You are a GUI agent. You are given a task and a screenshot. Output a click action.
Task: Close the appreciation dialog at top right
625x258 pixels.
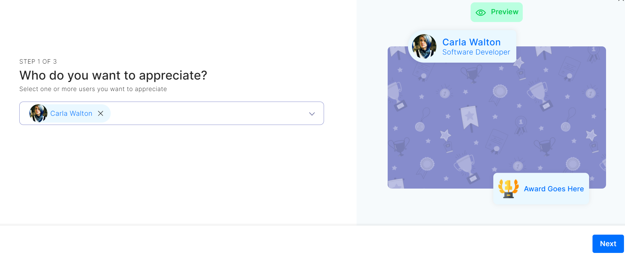click(621, 1)
